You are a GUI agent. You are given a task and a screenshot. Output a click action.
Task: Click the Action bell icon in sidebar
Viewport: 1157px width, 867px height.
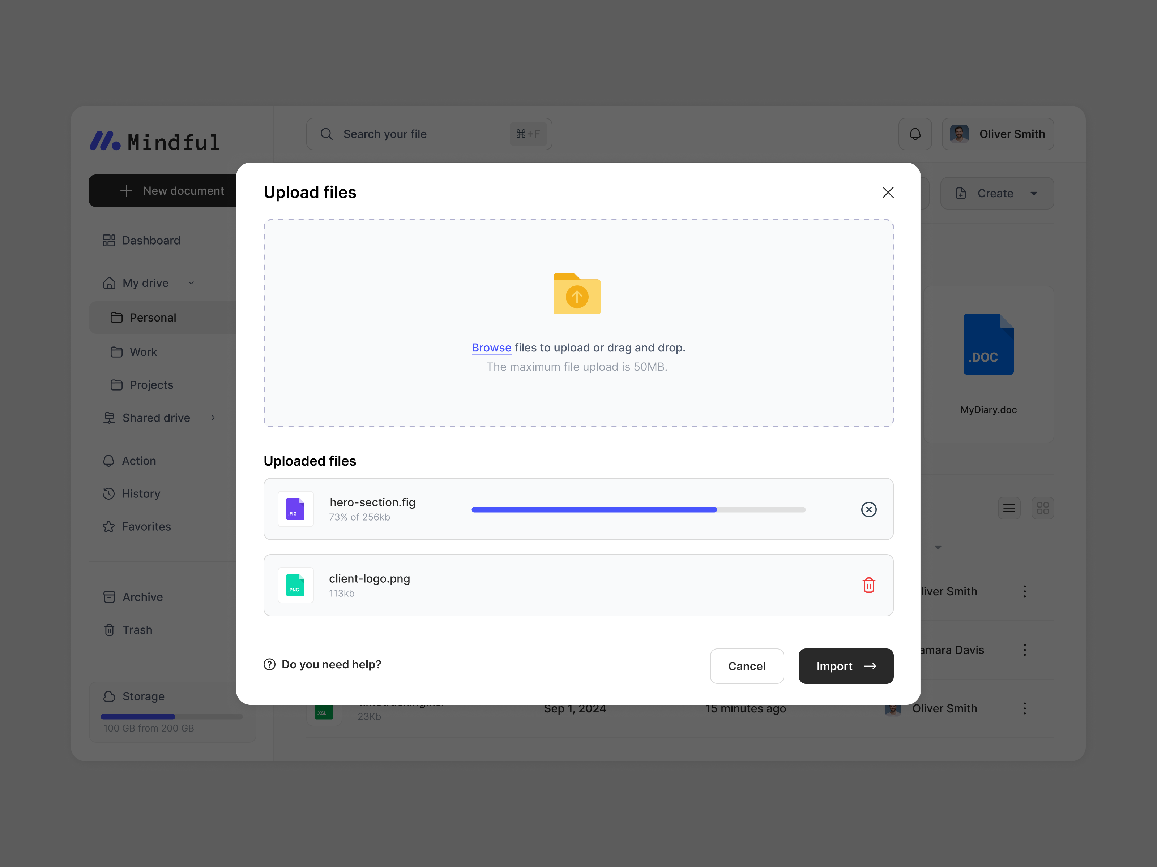pyautogui.click(x=109, y=461)
